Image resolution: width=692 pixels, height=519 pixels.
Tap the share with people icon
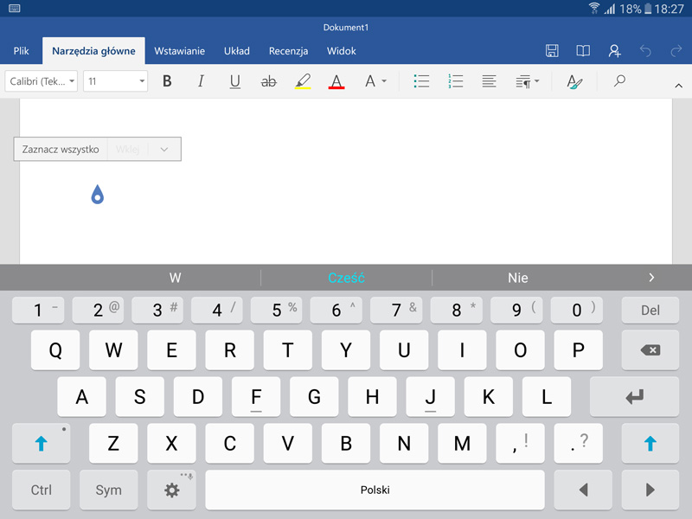[614, 51]
